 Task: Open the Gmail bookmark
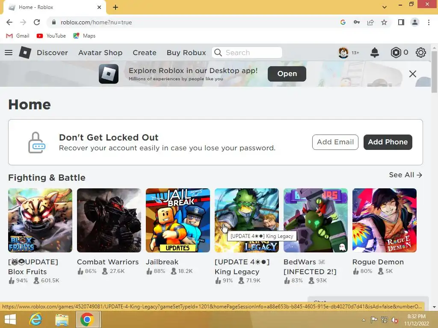pos(18,36)
